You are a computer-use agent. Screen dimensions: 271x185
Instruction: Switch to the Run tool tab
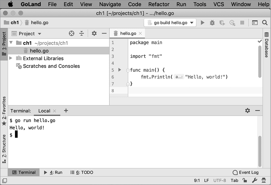point(53,172)
